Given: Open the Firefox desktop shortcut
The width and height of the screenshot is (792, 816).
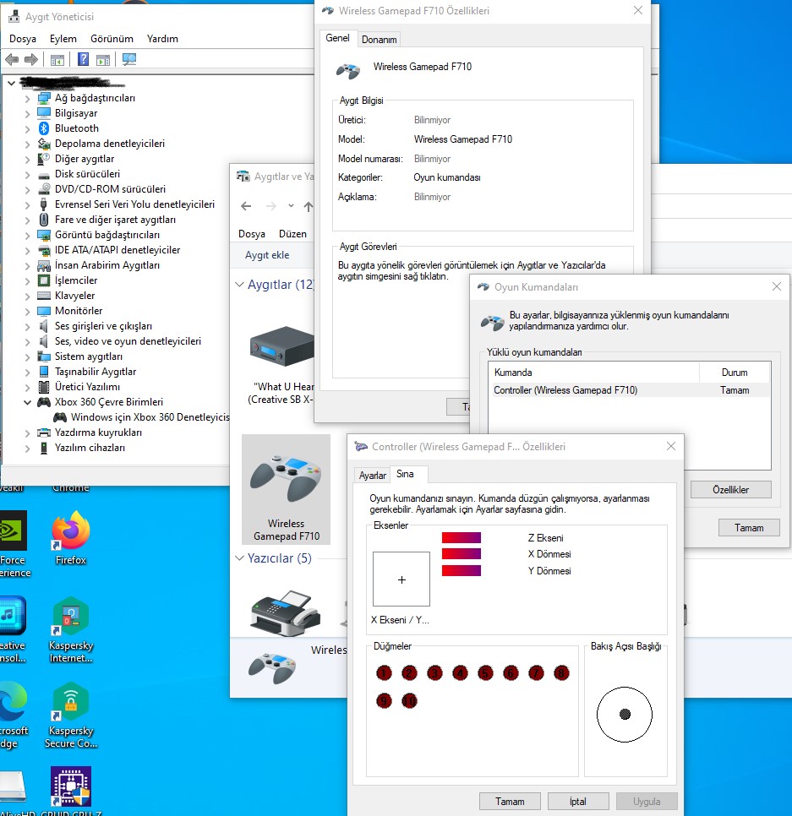Looking at the screenshot, I should point(71,537).
